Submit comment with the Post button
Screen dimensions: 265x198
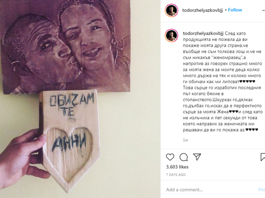(261, 190)
